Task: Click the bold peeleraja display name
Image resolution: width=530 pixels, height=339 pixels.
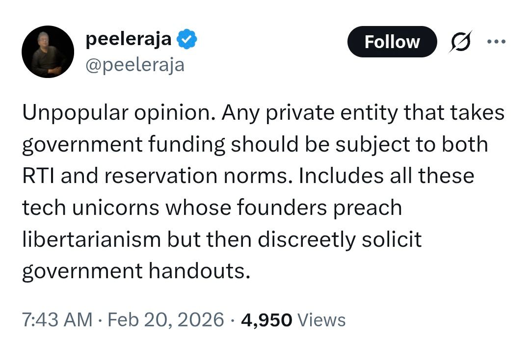Action: click(x=129, y=39)
